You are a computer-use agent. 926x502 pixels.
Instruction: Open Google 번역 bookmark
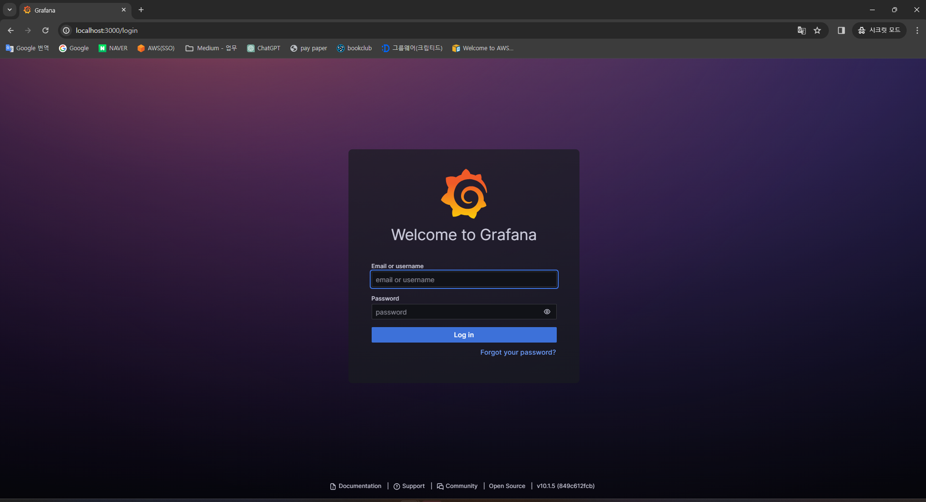click(28, 48)
